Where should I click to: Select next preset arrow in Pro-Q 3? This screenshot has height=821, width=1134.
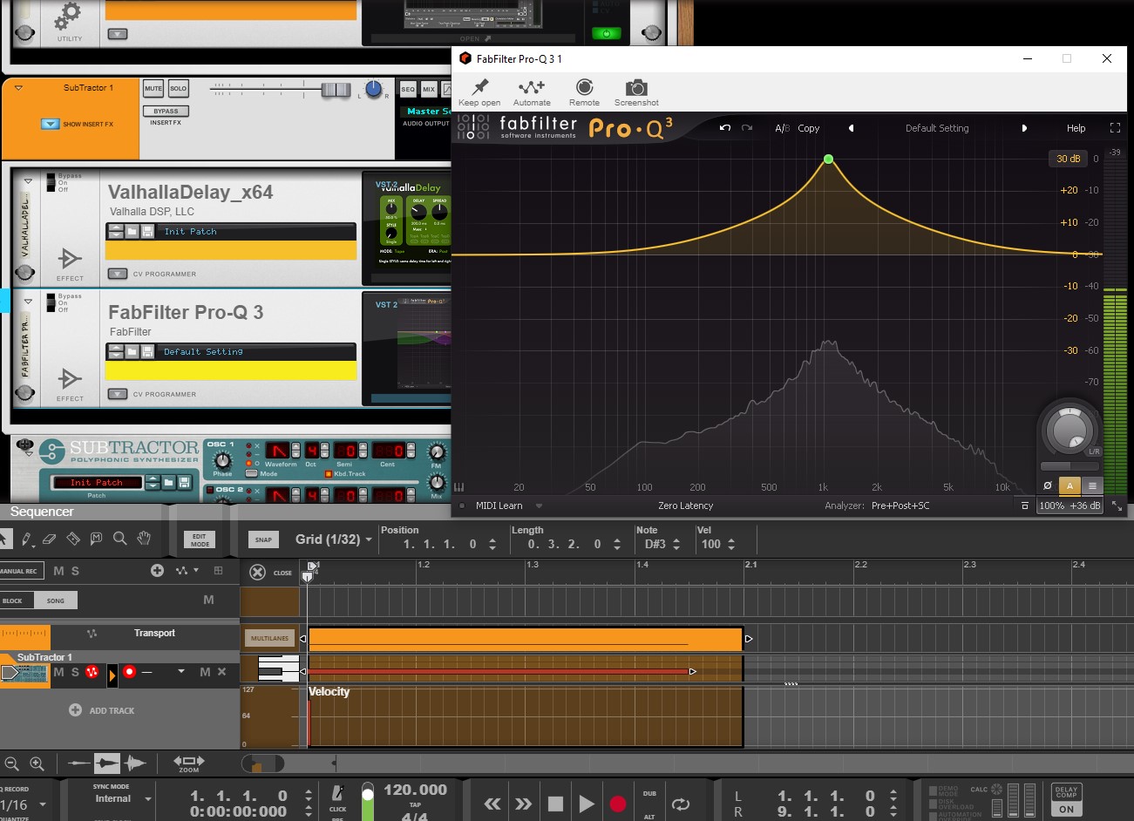click(x=1024, y=128)
